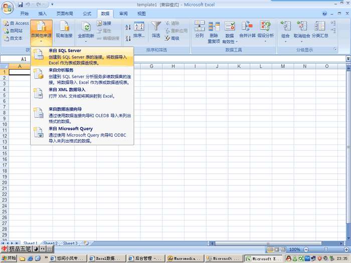Click Ungroup (取消组合) icon

point(301,26)
